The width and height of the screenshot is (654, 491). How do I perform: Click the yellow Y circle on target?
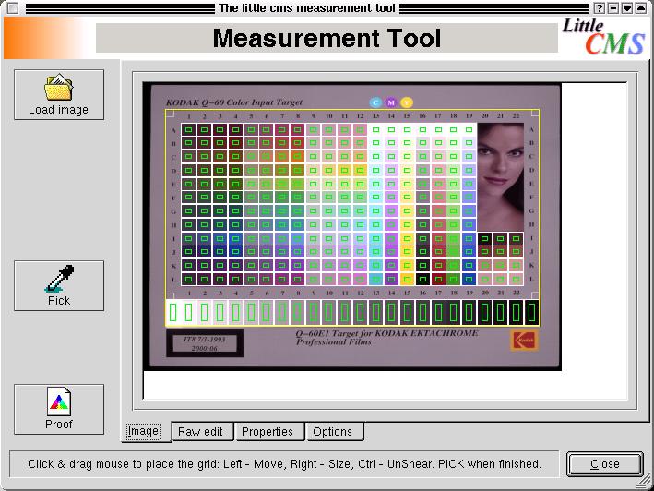[x=407, y=102]
